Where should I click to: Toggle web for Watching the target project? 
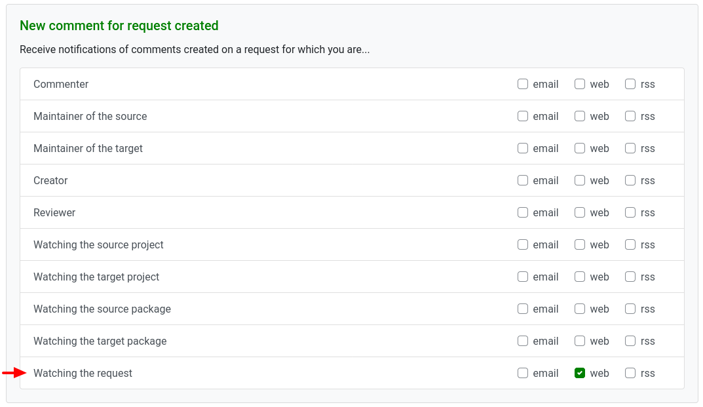click(580, 277)
